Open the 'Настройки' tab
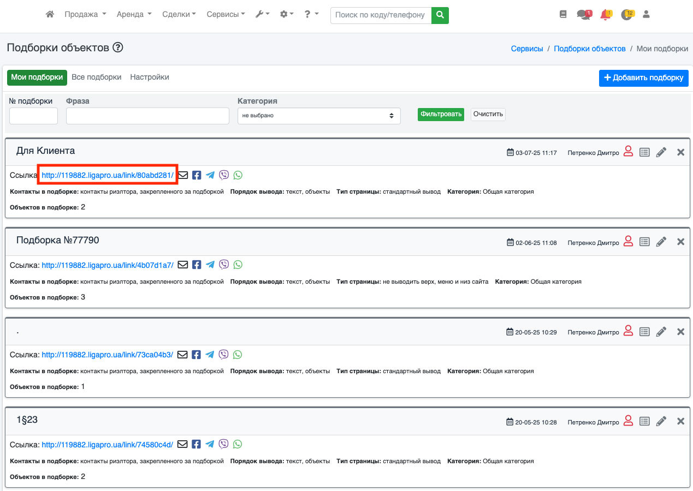Image resolution: width=693 pixels, height=491 pixels. coord(150,77)
